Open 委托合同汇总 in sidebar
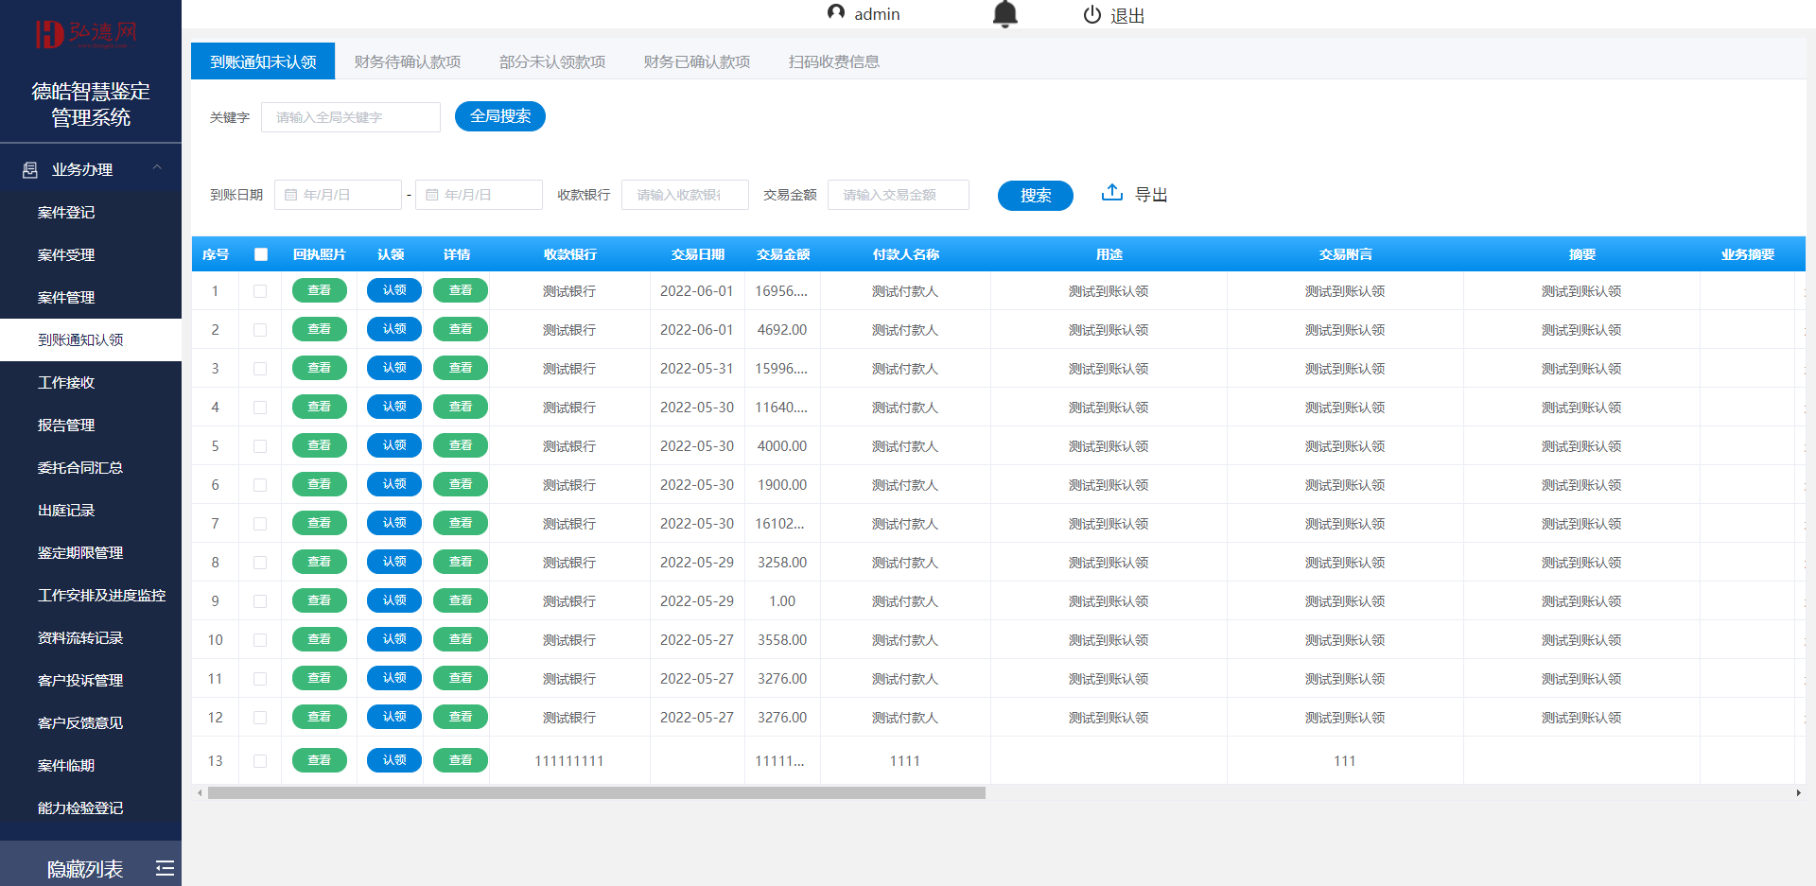This screenshot has height=886, width=1816. [x=91, y=467]
